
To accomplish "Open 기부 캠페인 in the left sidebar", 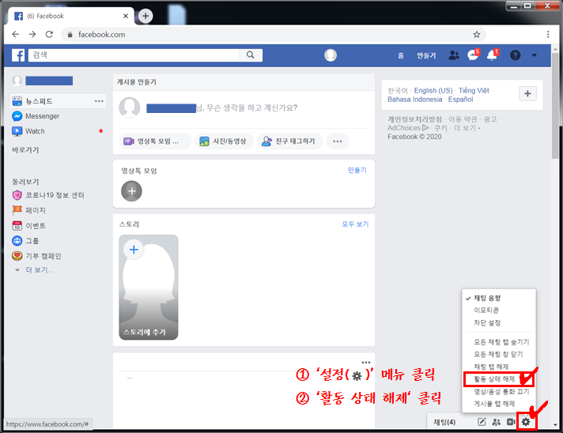I will pos(36,256).
